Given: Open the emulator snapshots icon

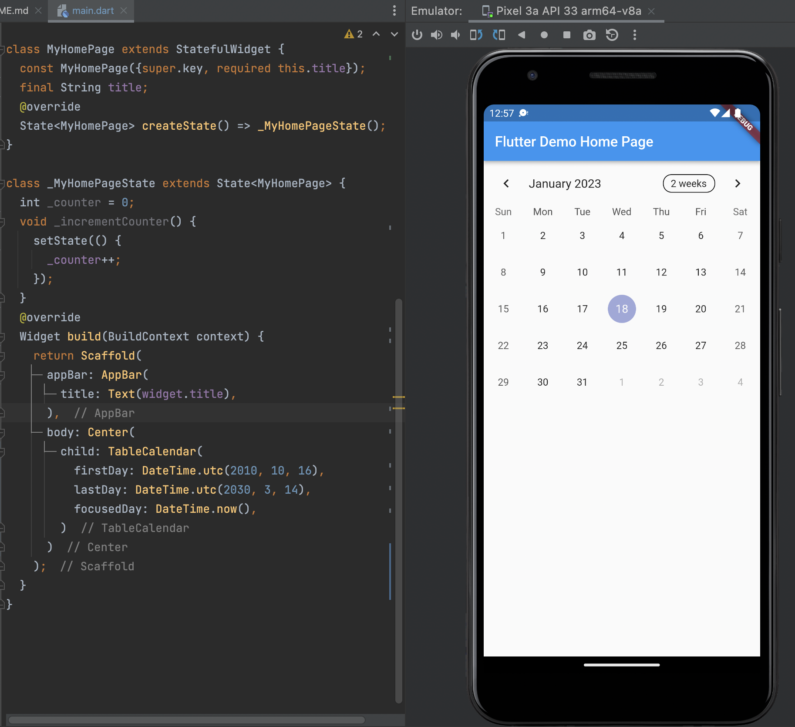Looking at the screenshot, I should (x=612, y=35).
